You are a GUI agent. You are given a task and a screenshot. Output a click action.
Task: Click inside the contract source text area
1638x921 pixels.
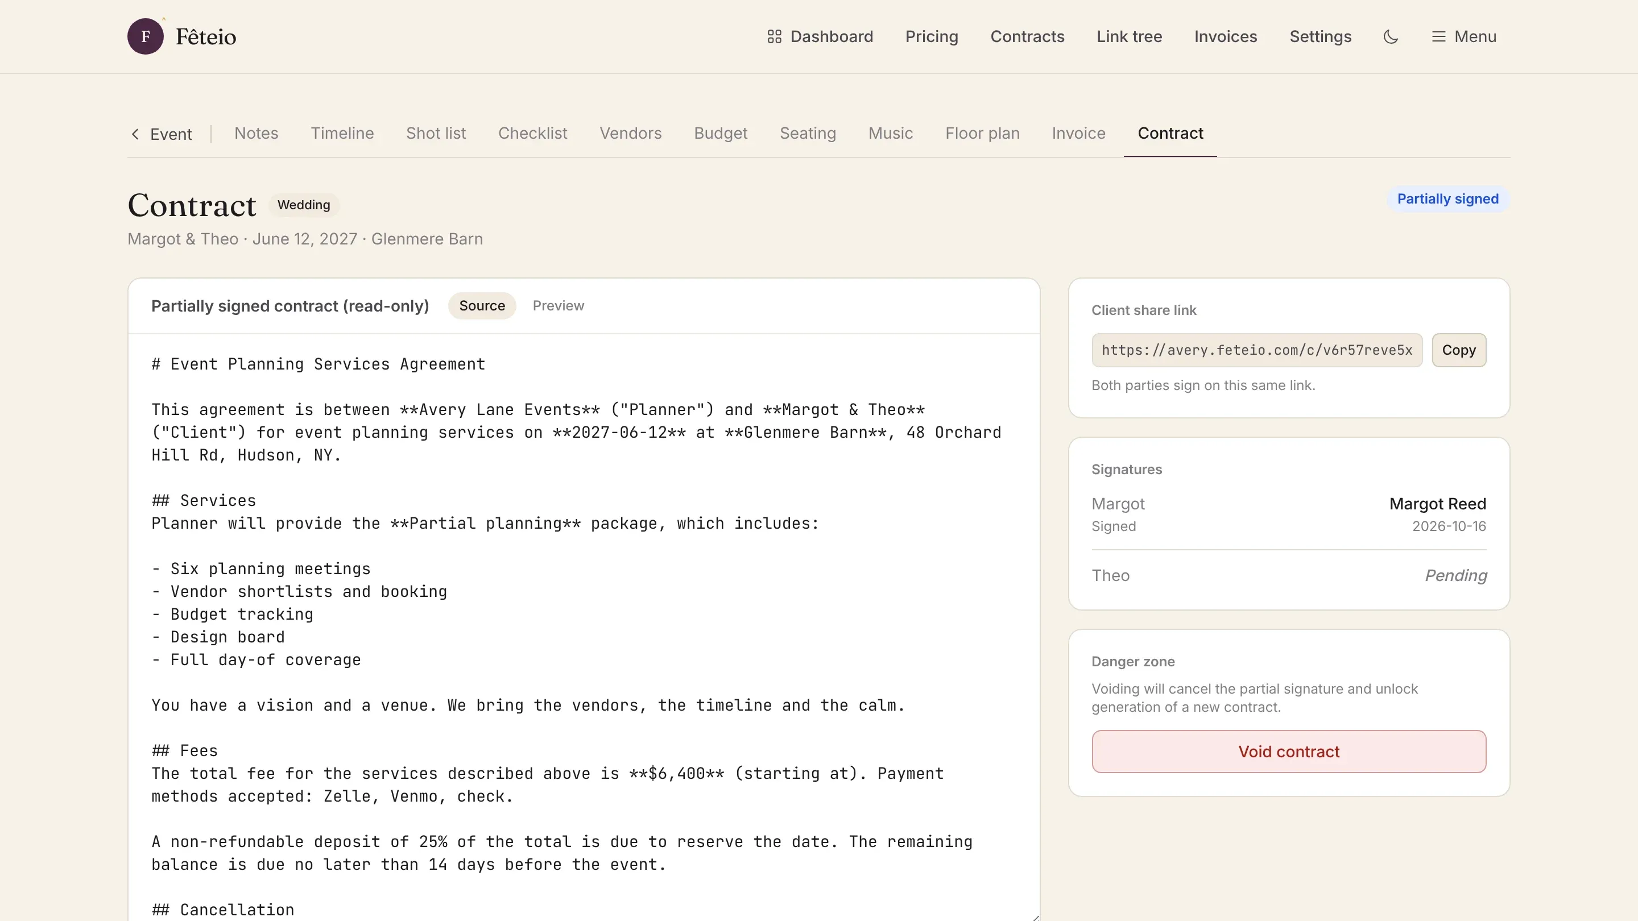(x=584, y=627)
